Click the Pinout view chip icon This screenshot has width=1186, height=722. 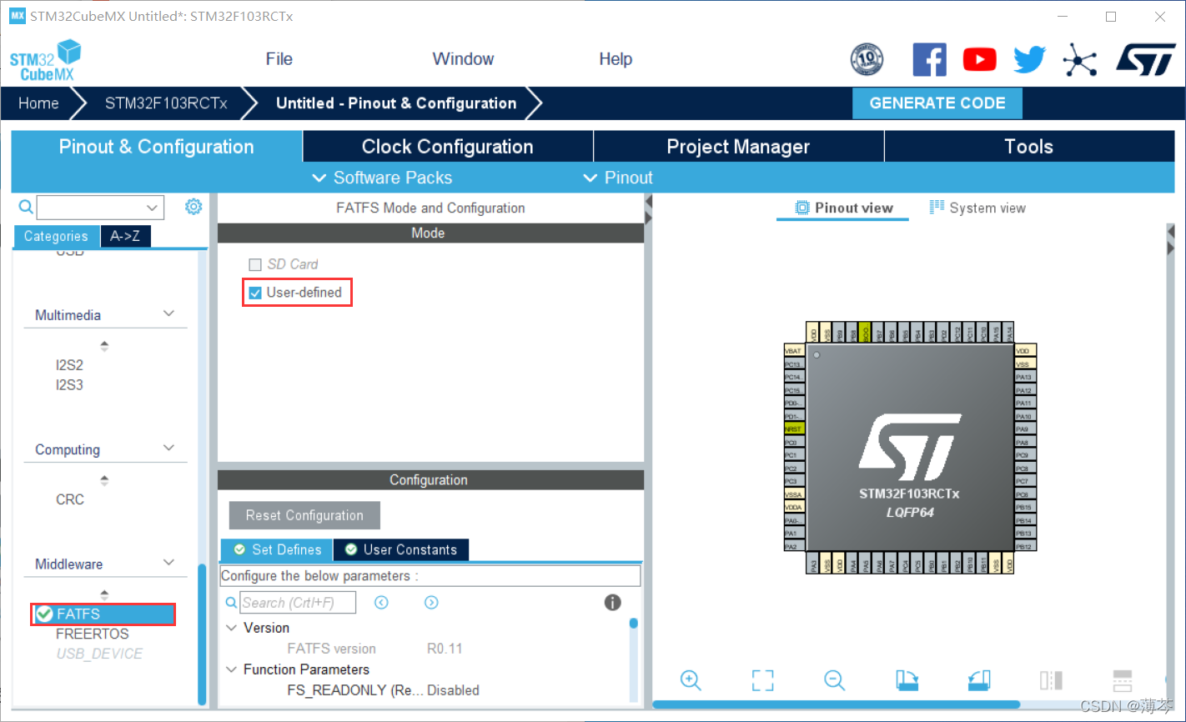point(802,208)
